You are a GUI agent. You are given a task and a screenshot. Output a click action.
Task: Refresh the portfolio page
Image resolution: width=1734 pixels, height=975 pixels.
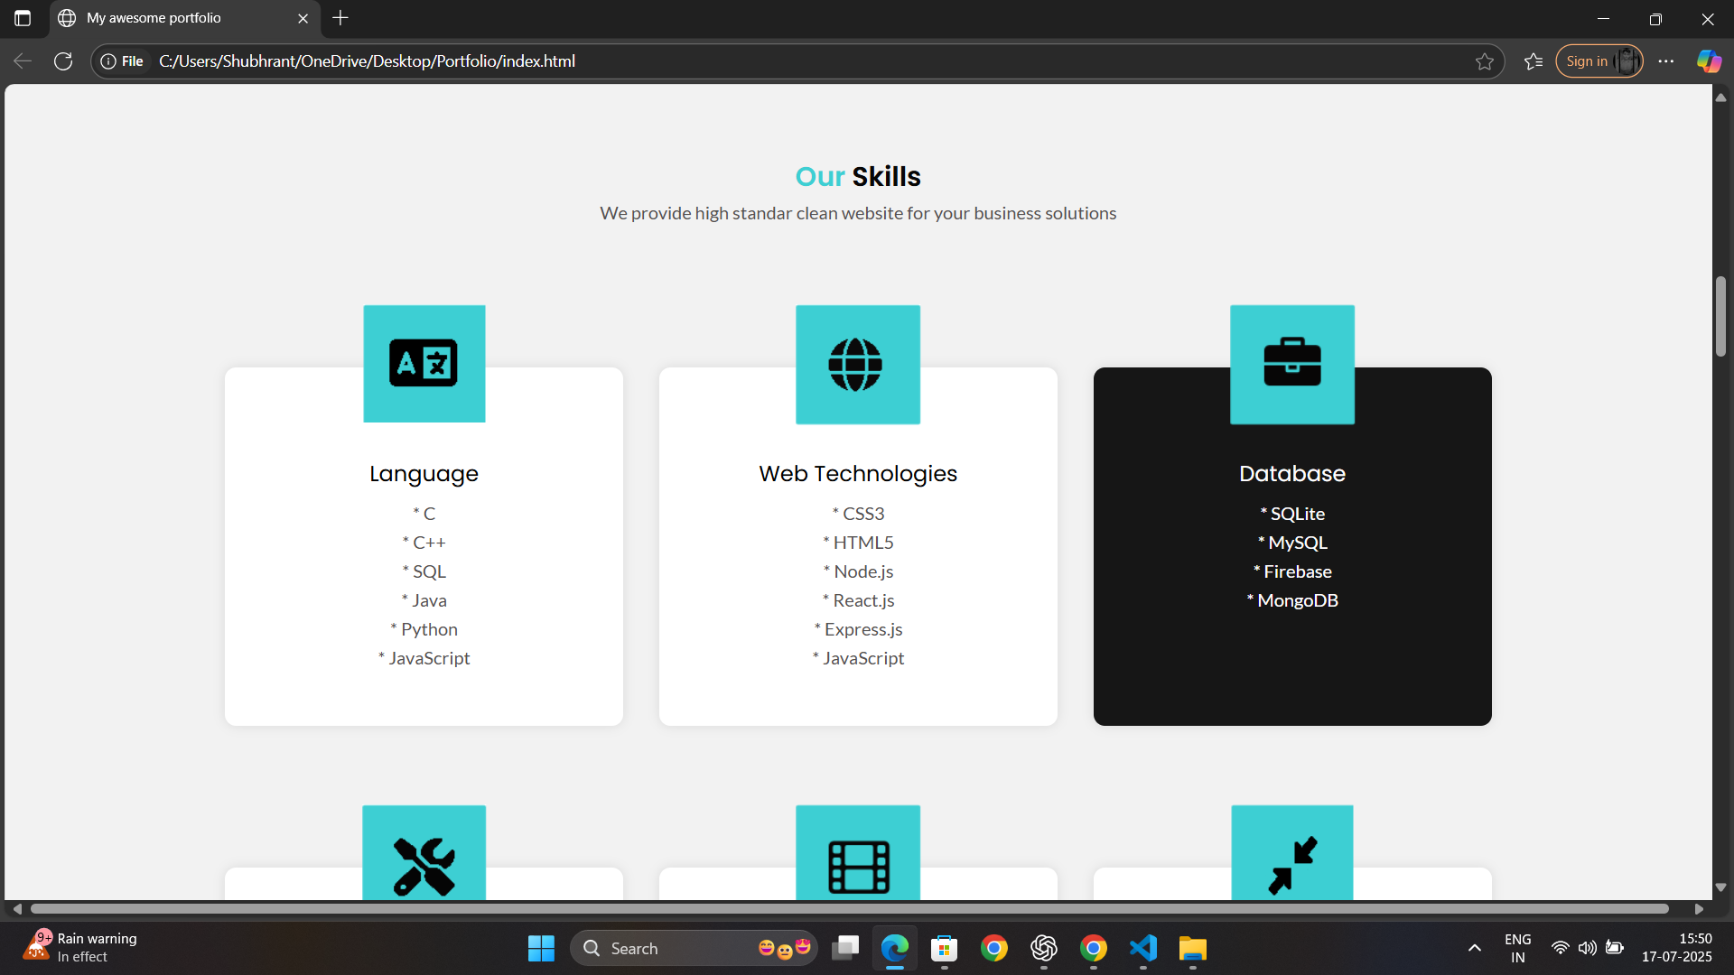pyautogui.click(x=63, y=61)
